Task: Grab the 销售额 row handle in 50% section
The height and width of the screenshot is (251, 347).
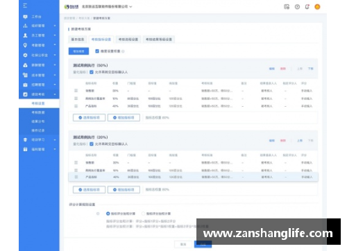Action: click(76, 91)
